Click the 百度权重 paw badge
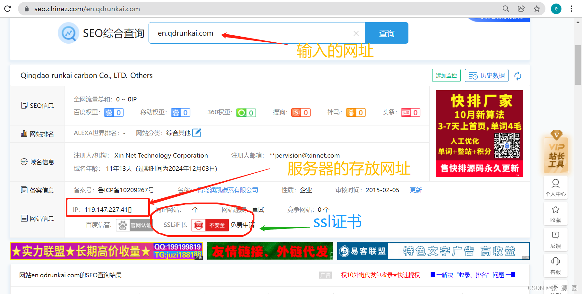 click(114, 113)
